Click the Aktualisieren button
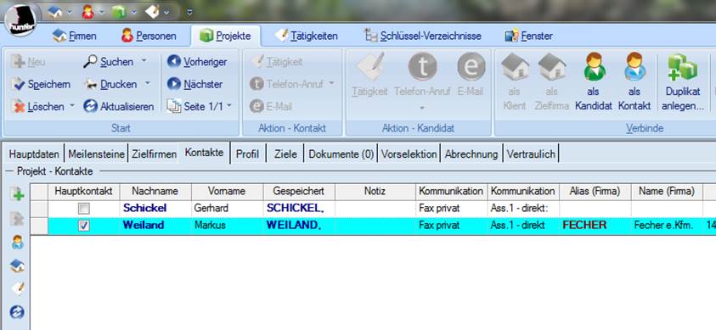This screenshot has height=330, width=716. pyautogui.click(x=120, y=107)
